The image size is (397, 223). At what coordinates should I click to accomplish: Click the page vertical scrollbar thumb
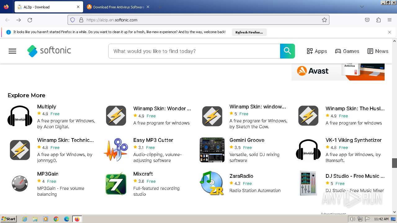395,163
